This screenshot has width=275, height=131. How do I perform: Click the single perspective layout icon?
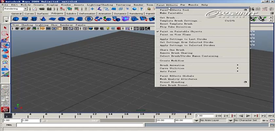coord(5,87)
